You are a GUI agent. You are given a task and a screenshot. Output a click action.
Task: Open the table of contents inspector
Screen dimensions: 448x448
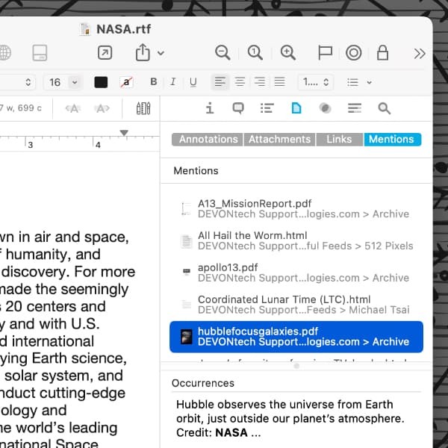[x=267, y=108]
